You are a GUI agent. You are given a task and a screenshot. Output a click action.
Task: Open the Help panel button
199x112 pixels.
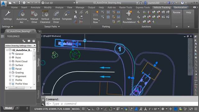[x=188, y=12]
